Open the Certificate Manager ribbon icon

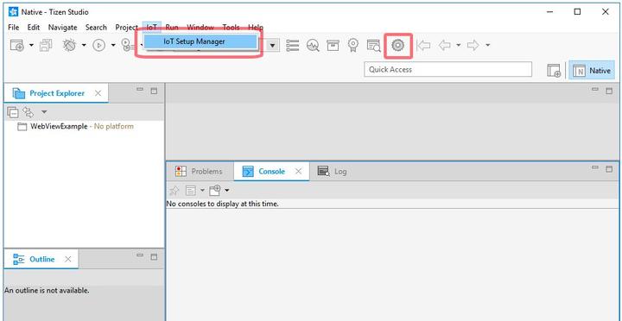coord(353,46)
